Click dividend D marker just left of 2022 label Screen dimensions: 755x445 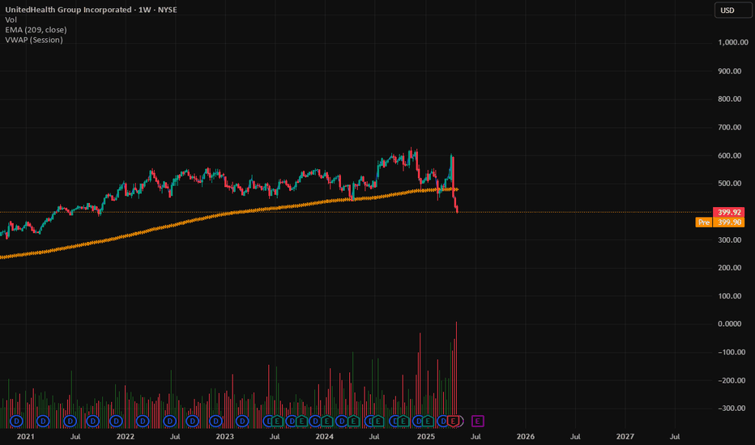tap(116, 421)
